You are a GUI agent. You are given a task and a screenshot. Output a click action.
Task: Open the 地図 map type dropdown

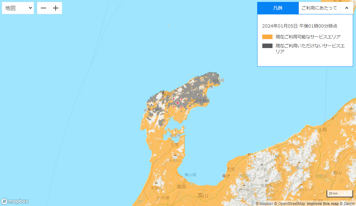(x=18, y=8)
